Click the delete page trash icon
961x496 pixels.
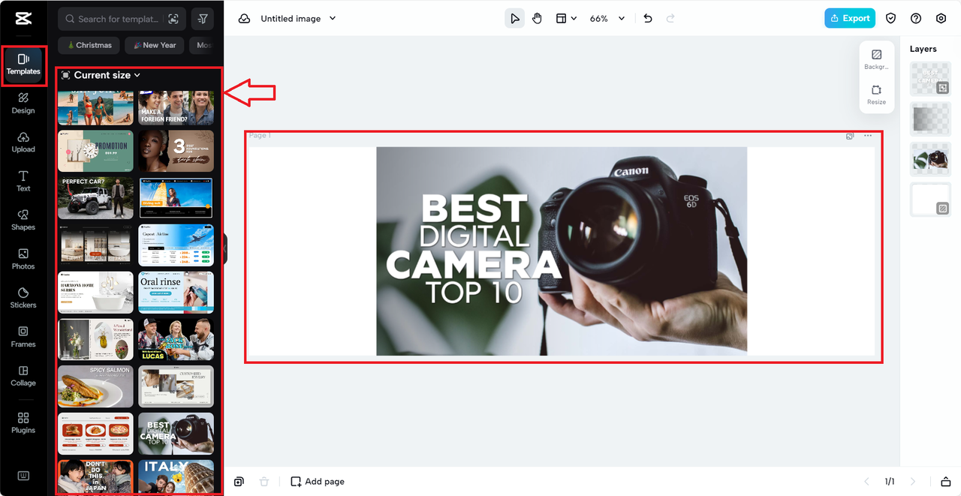click(264, 482)
